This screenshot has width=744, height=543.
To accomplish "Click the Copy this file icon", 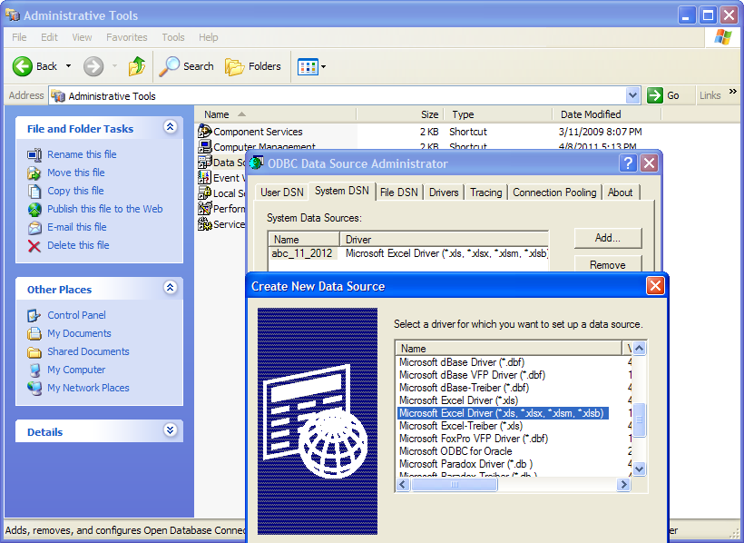I will pyautogui.click(x=34, y=191).
